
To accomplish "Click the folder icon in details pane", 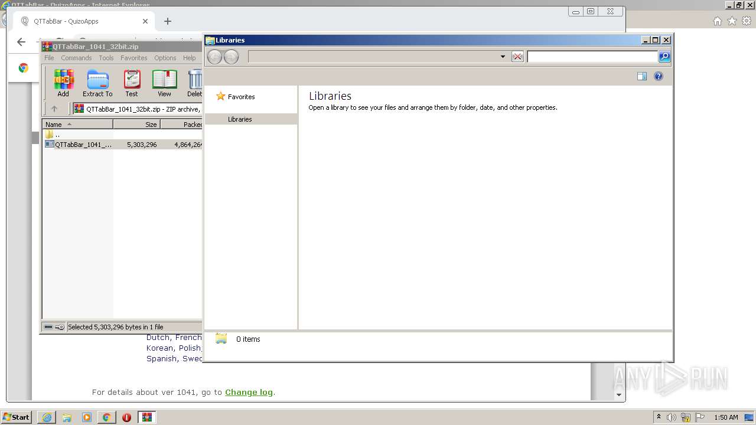I will pyautogui.click(x=221, y=339).
